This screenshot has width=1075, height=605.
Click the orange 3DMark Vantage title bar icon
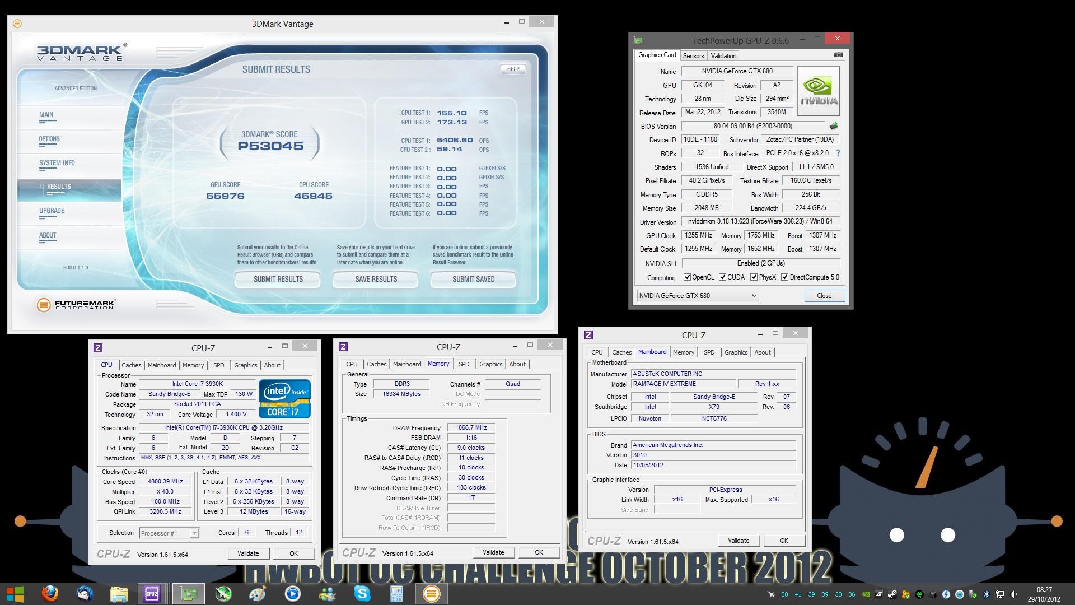click(x=17, y=24)
